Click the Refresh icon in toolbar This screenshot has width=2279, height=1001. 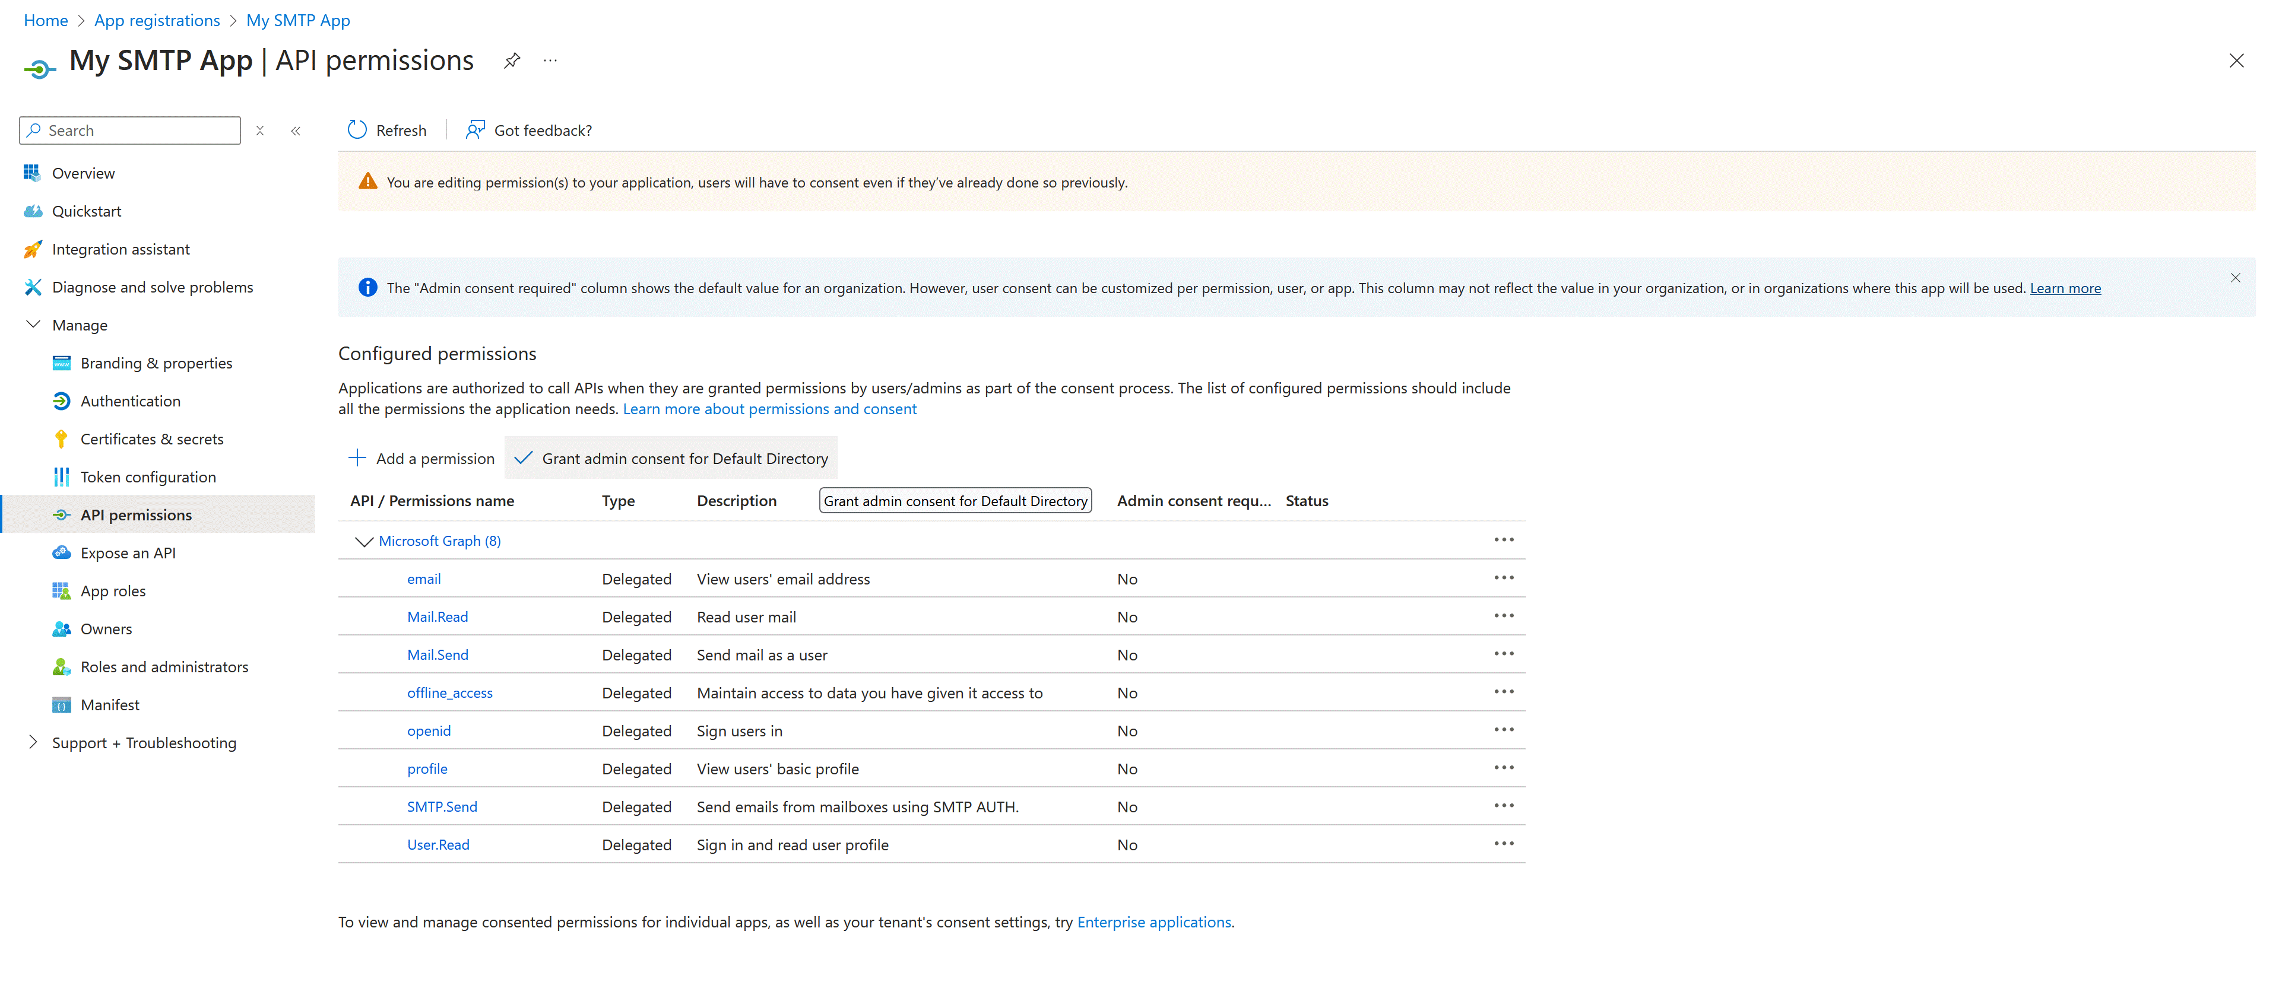click(x=357, y=130)
